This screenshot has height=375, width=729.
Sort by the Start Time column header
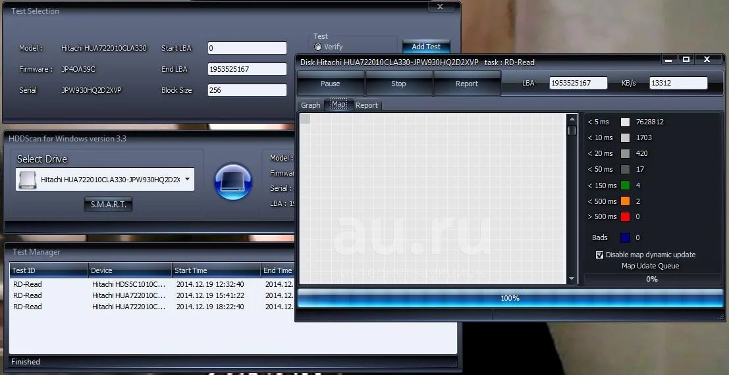point(216,270)
